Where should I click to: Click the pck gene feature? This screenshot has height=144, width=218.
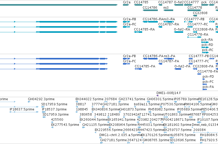point(205,5)
